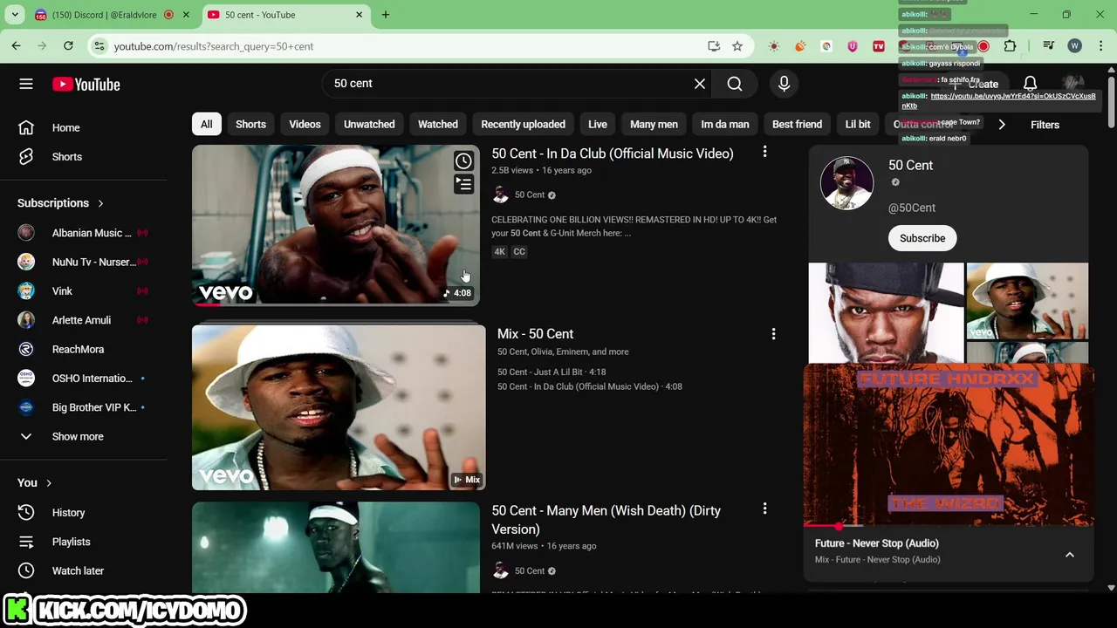Select the Many men chip
Image resolution: width=1117 pixels, height=628 pixels.
point(654,124)
